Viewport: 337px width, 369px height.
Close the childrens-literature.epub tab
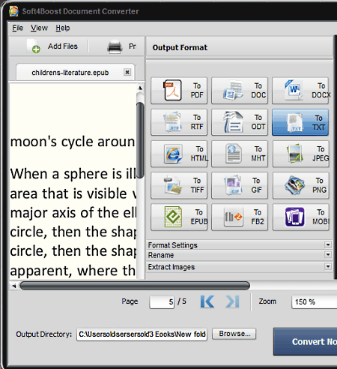(x=127, y=72)
